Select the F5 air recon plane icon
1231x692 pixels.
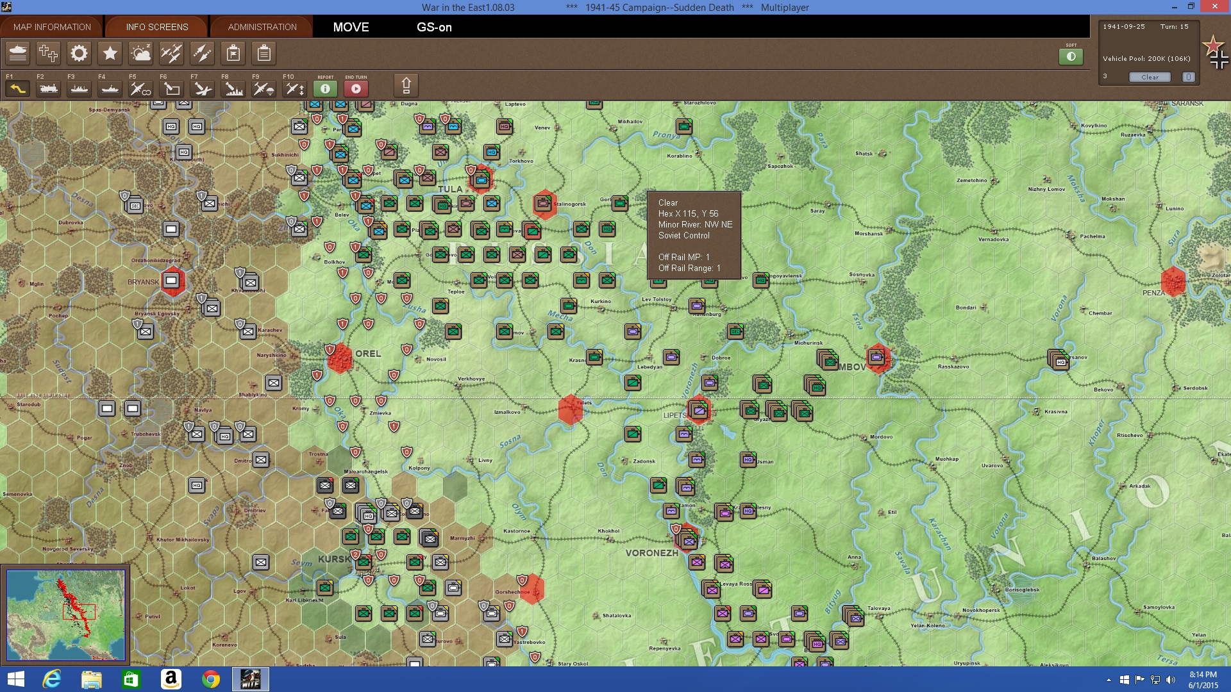(x=140, y=88)
